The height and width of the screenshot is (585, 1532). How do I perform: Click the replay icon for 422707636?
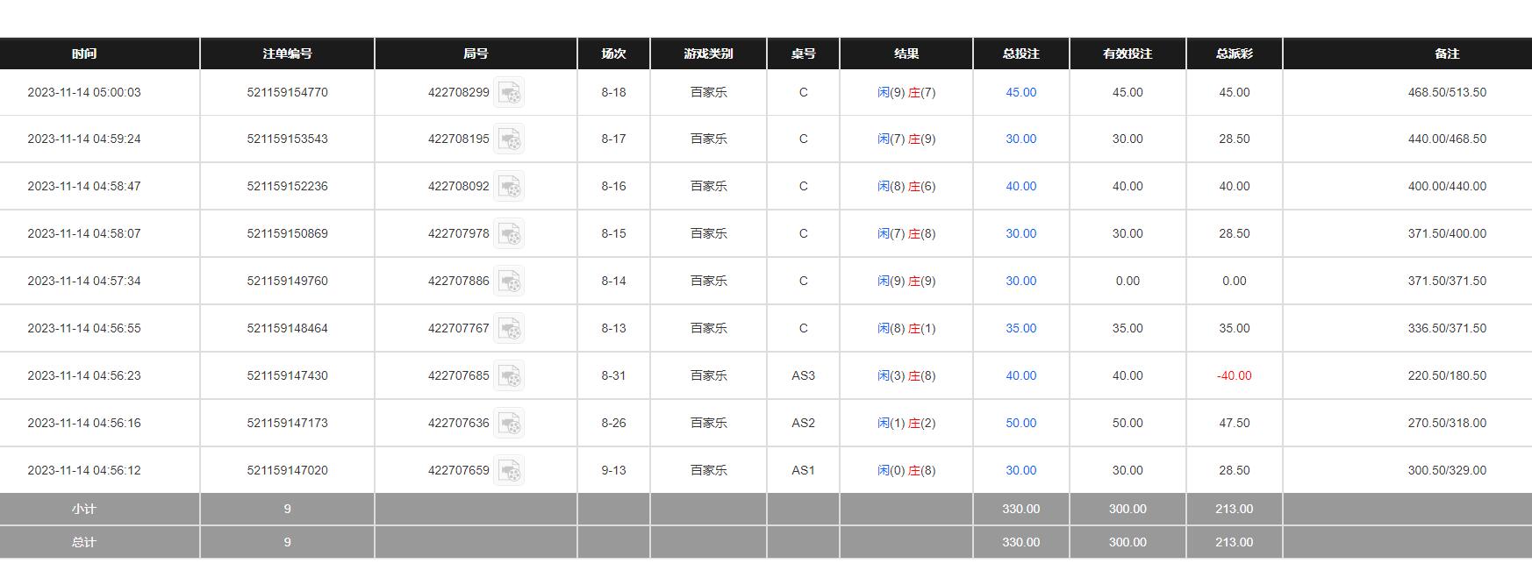[x=509, y=424]
